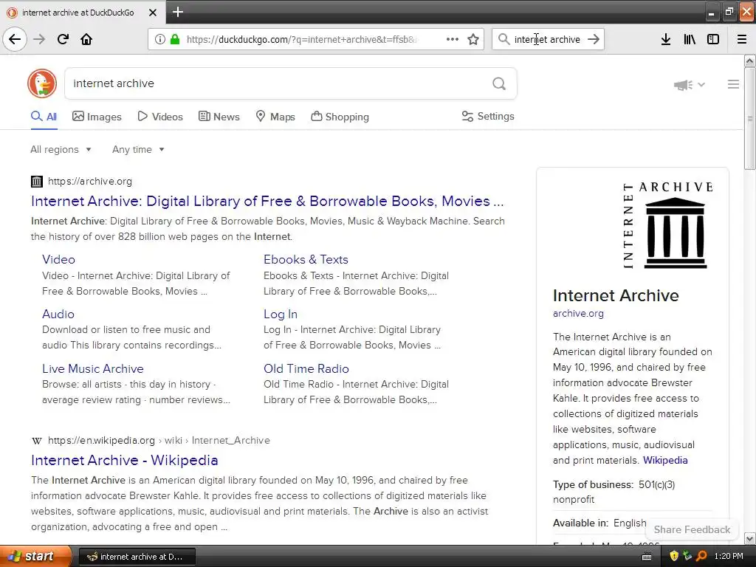
Task: Open the Library bookshelf icon
Action: (x=690, y=39)
